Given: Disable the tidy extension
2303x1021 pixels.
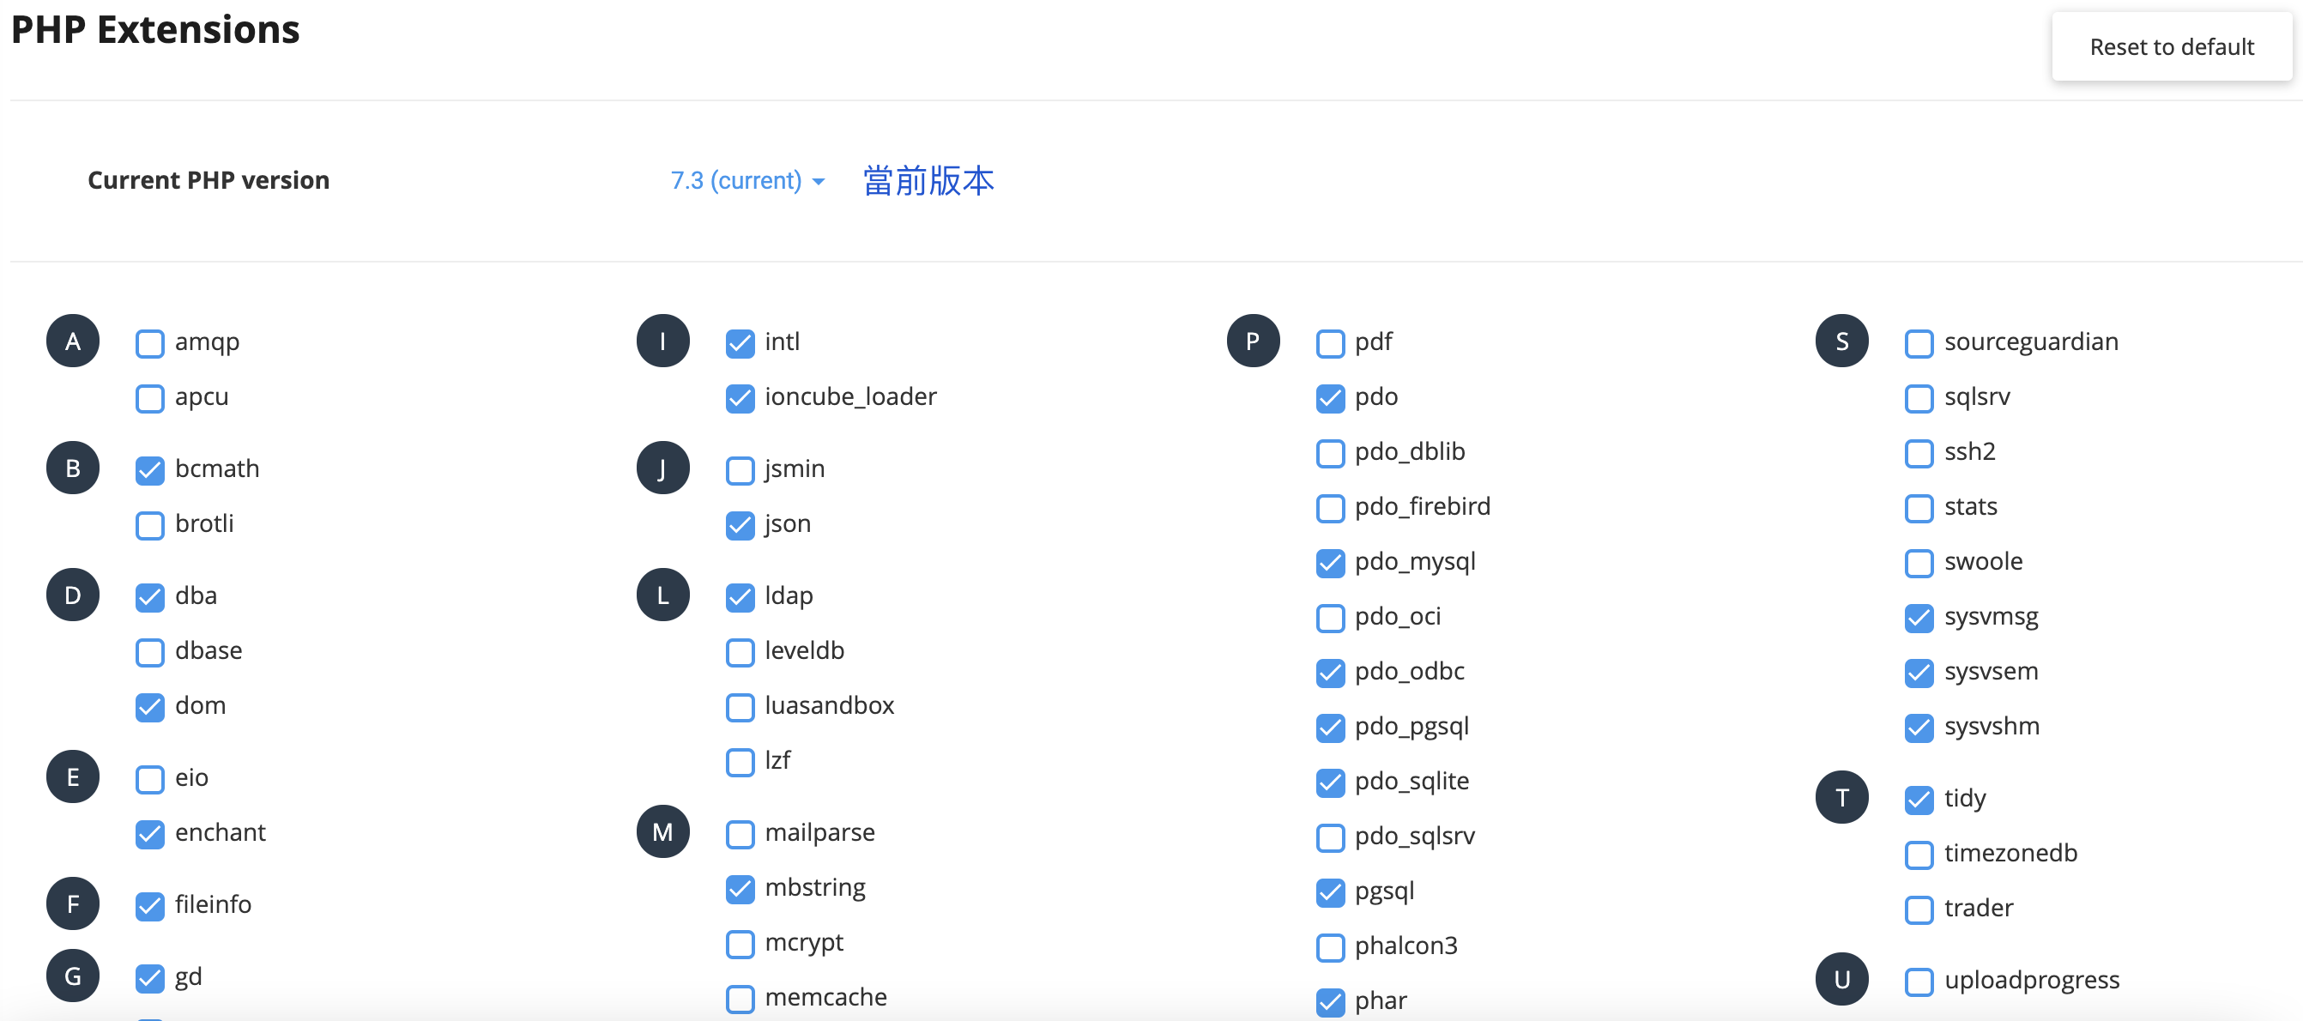Looking at the screenshot, I should [x=1919, y=800].
